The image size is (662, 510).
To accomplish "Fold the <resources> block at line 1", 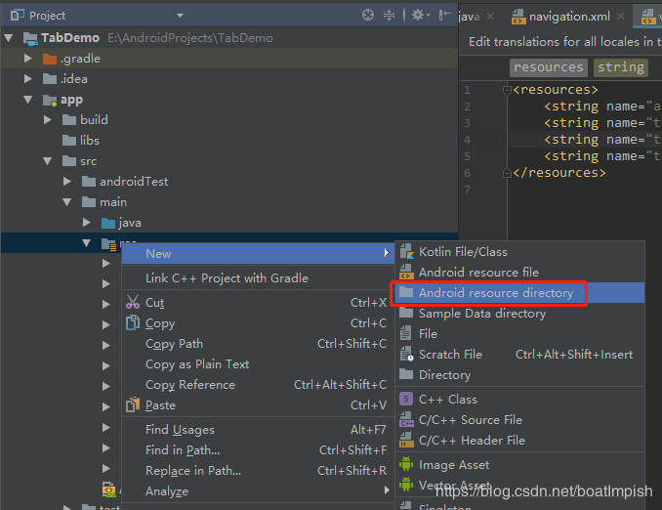I will 507,90.
